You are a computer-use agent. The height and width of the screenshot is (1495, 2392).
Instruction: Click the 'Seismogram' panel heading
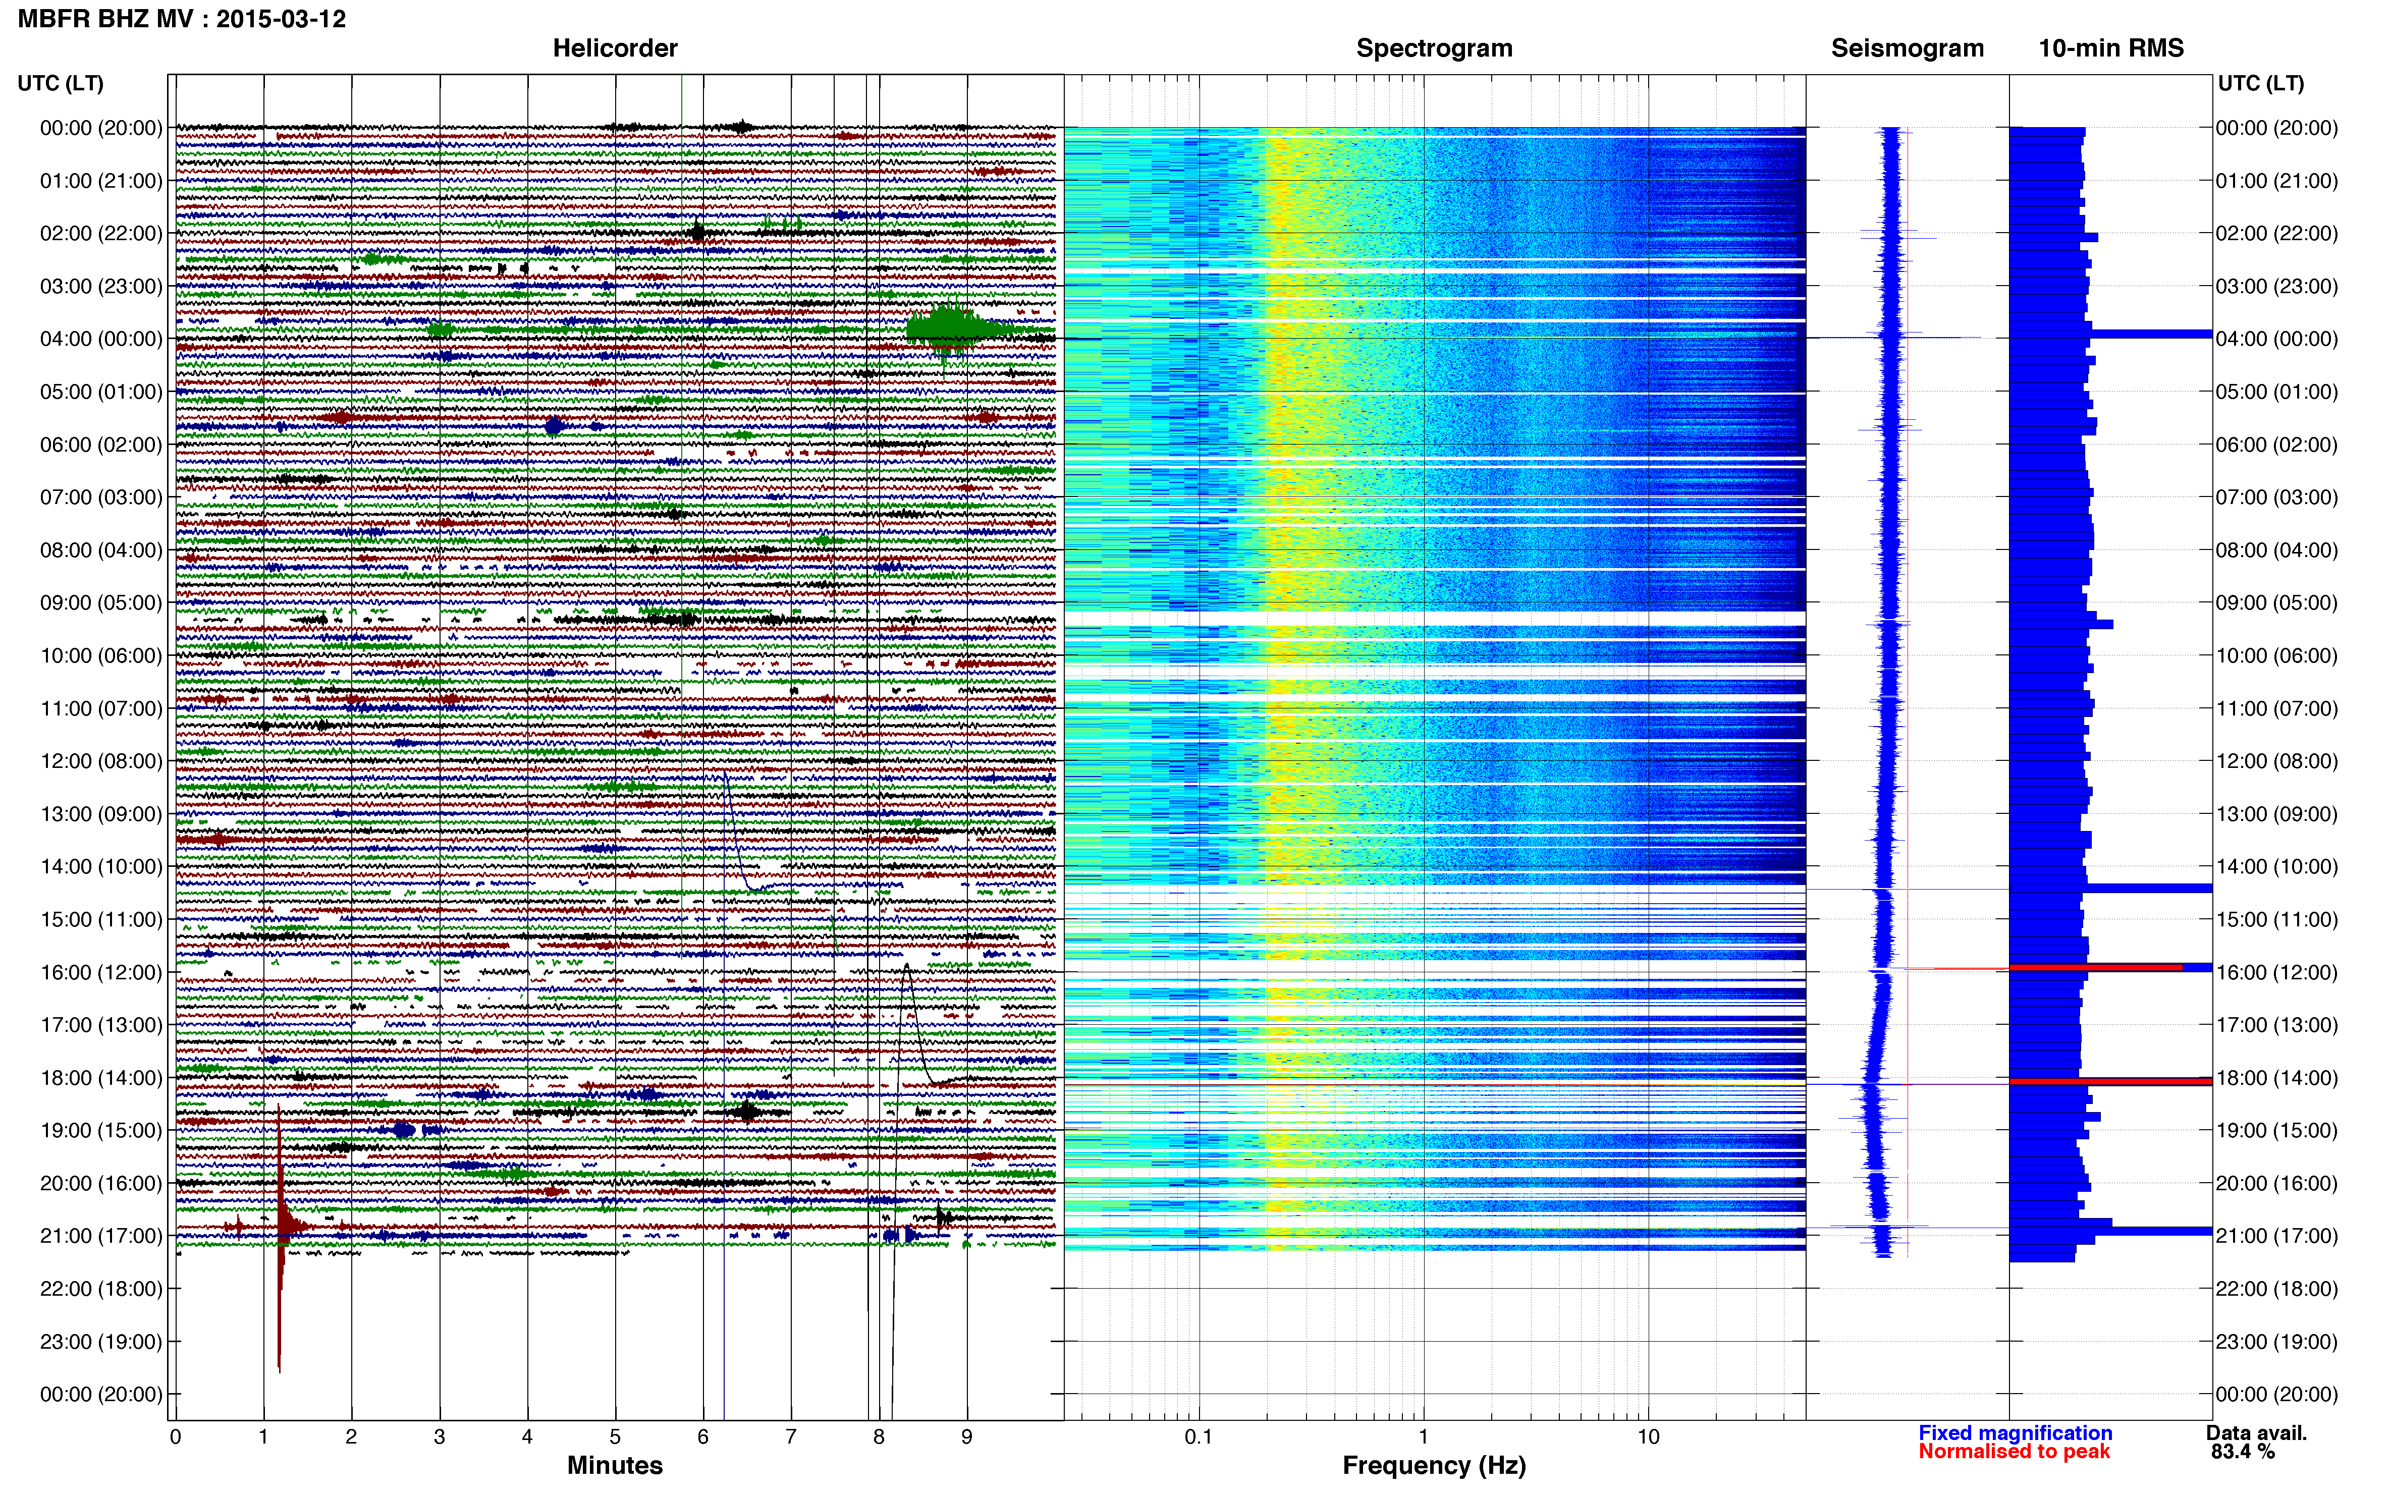(x=1908, y=48)
